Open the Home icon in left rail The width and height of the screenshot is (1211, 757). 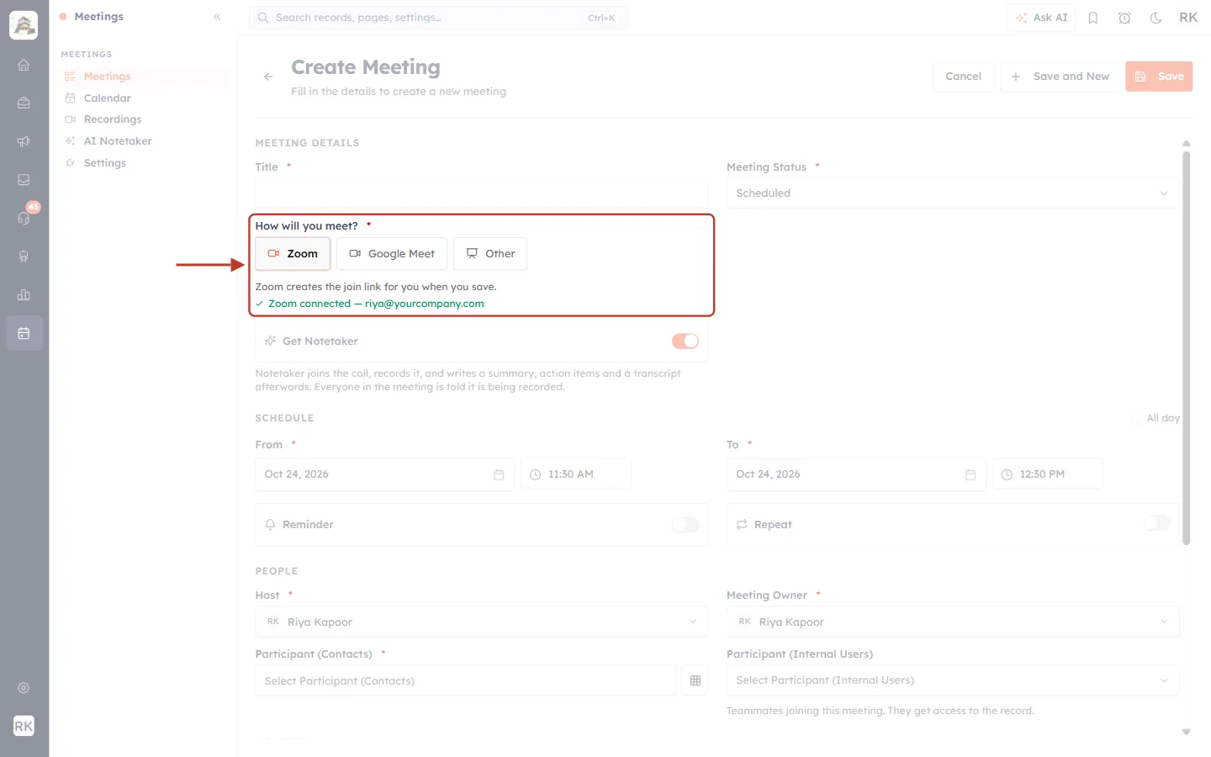[24, 65]
